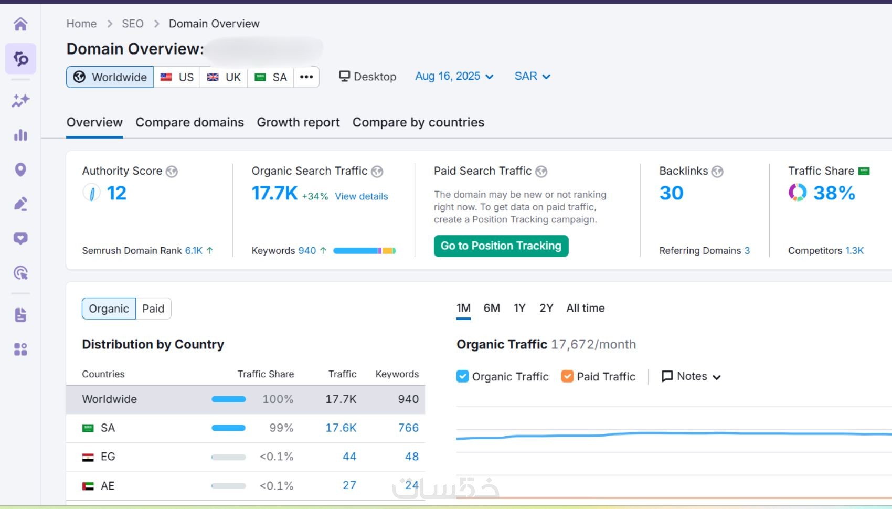The width and height of the screenshot is (892, 509).
Task: Open the Aug 16, 2025 date dropdown
Action: click(x=454, y=77)
